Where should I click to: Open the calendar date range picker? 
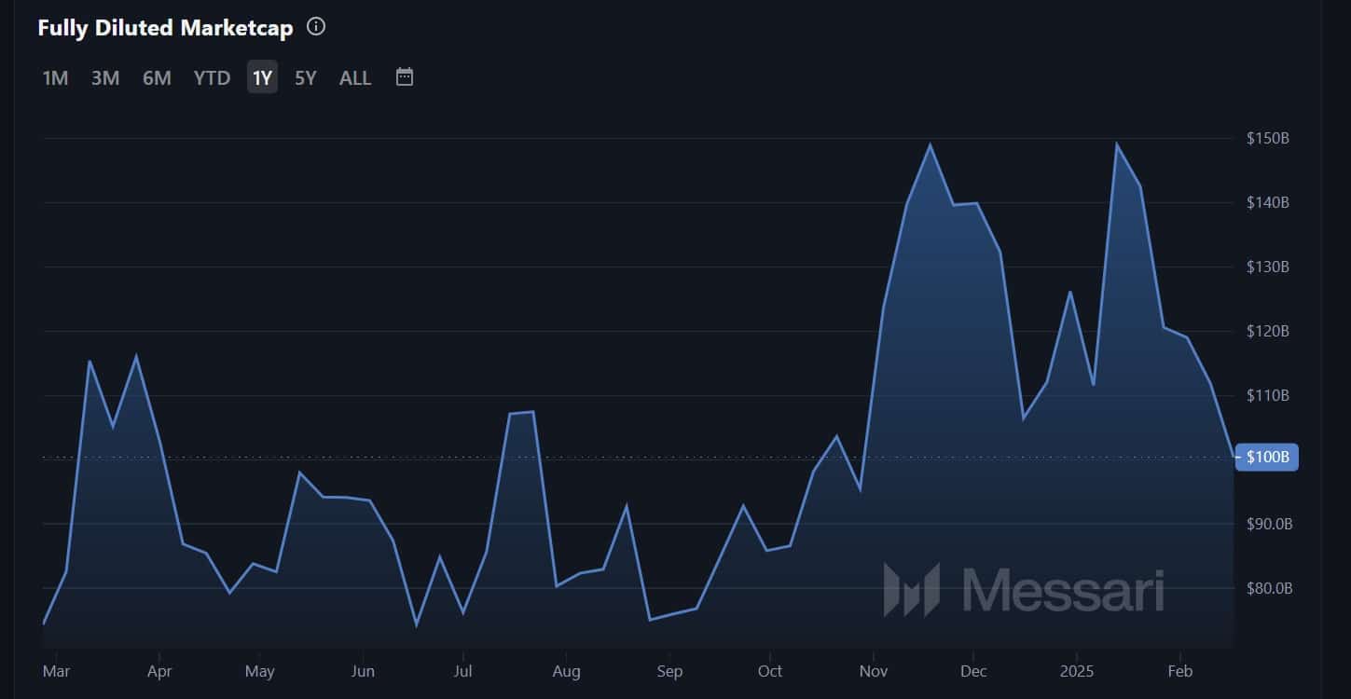405,77
